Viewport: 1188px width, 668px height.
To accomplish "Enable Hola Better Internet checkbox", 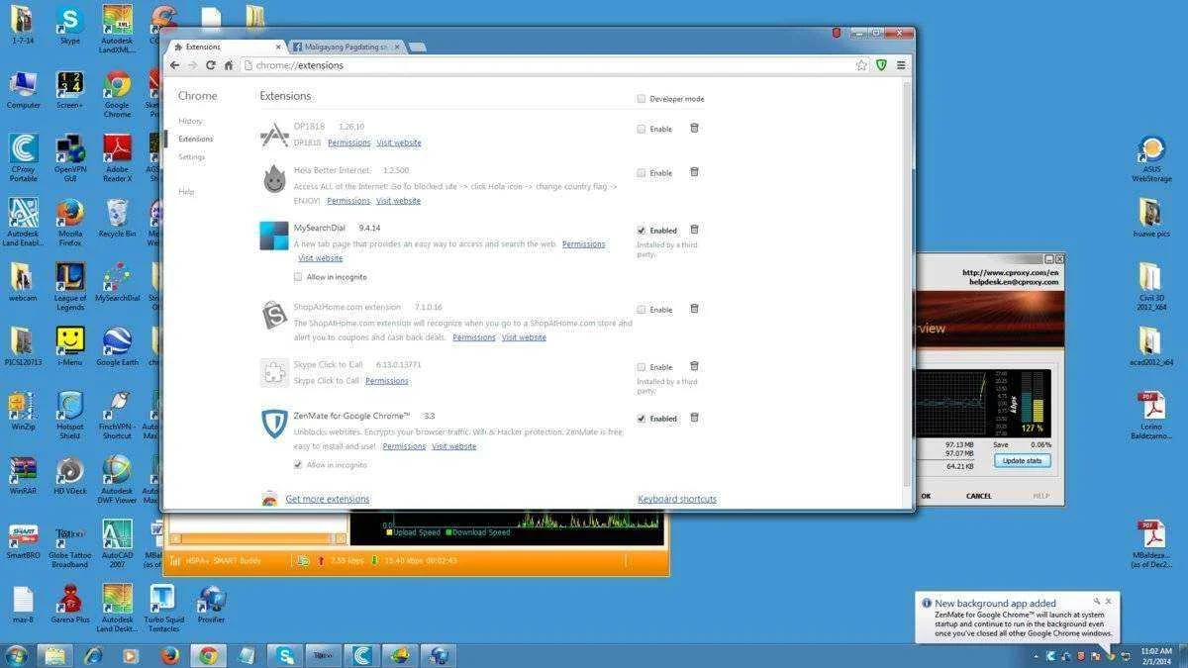I will click(642, 172).
